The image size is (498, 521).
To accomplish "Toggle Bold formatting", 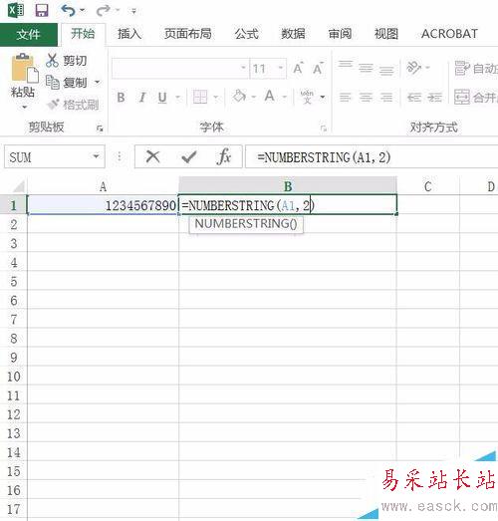I will [x=122, y=98].
